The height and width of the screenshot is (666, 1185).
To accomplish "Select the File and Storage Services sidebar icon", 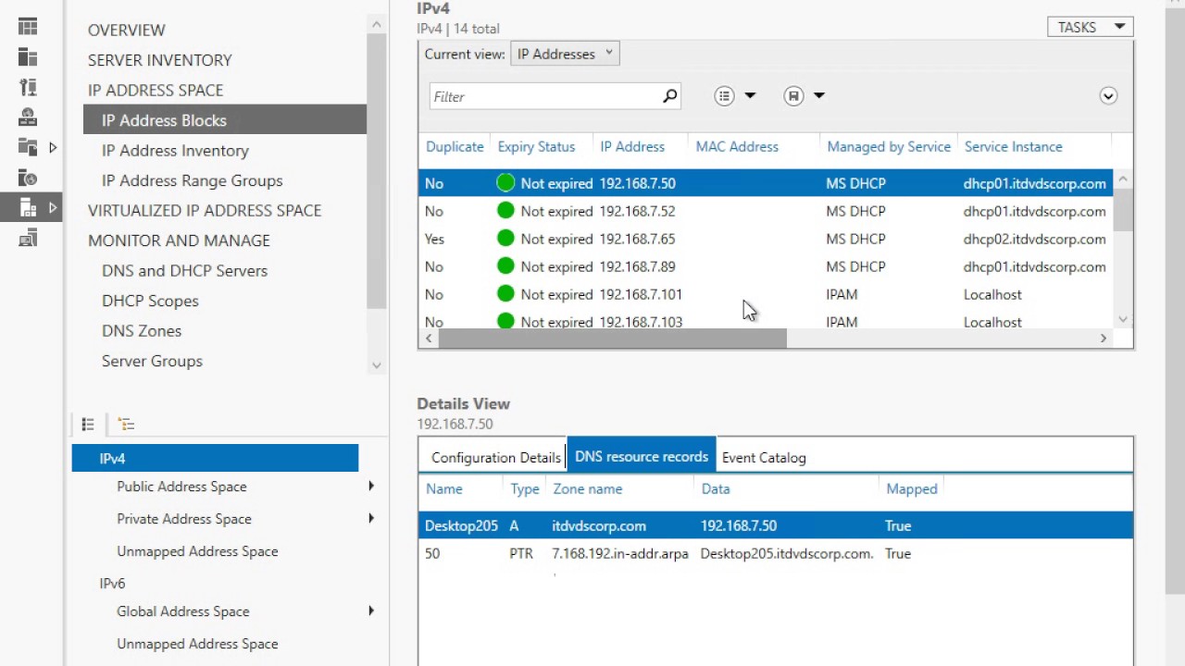I will [28, 147].
